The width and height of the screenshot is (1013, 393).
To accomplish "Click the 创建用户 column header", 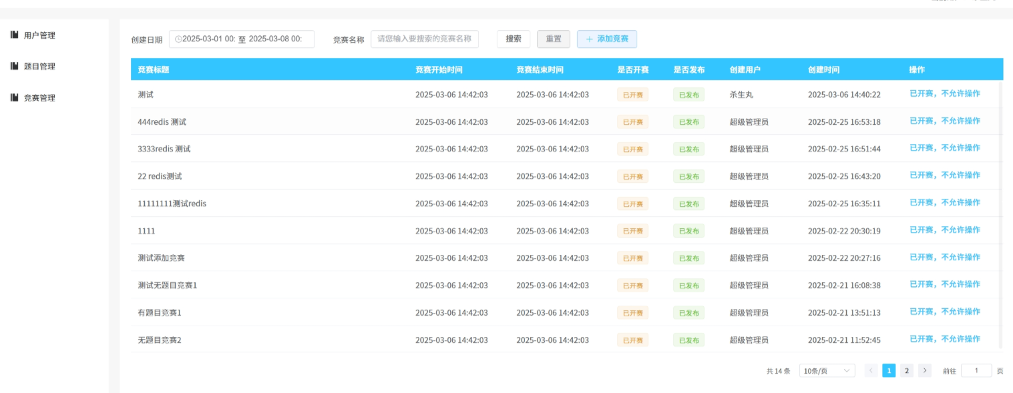I will click(745, 70).
